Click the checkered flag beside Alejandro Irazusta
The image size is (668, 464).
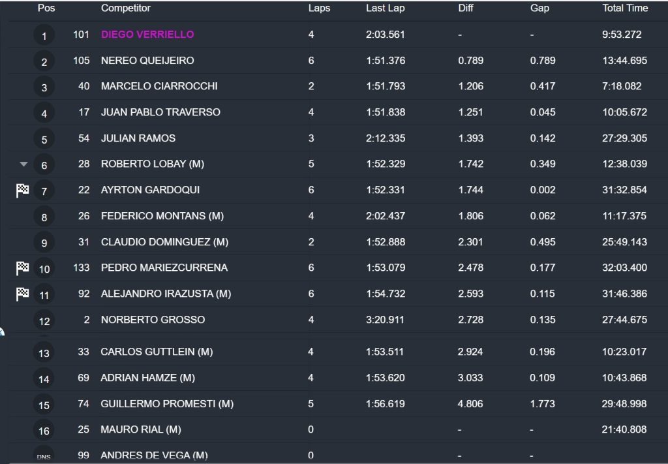coord(23,294)
